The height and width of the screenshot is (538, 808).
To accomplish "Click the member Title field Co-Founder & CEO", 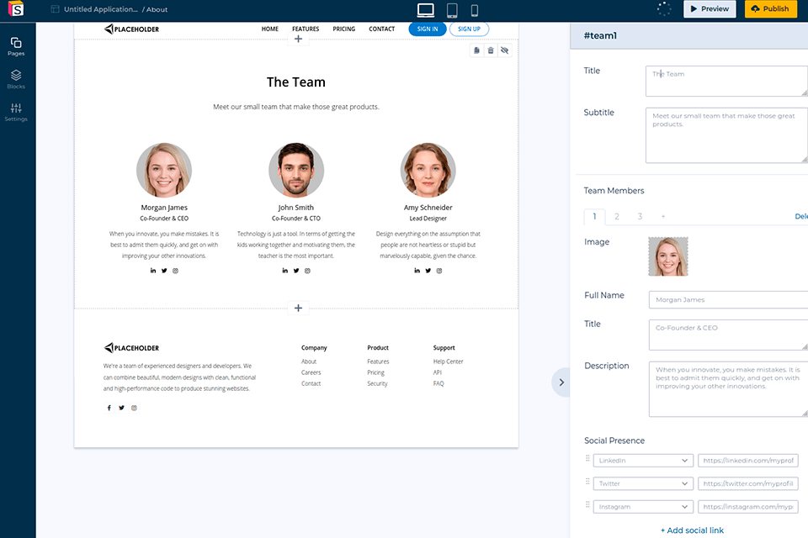I will [729, 335].
